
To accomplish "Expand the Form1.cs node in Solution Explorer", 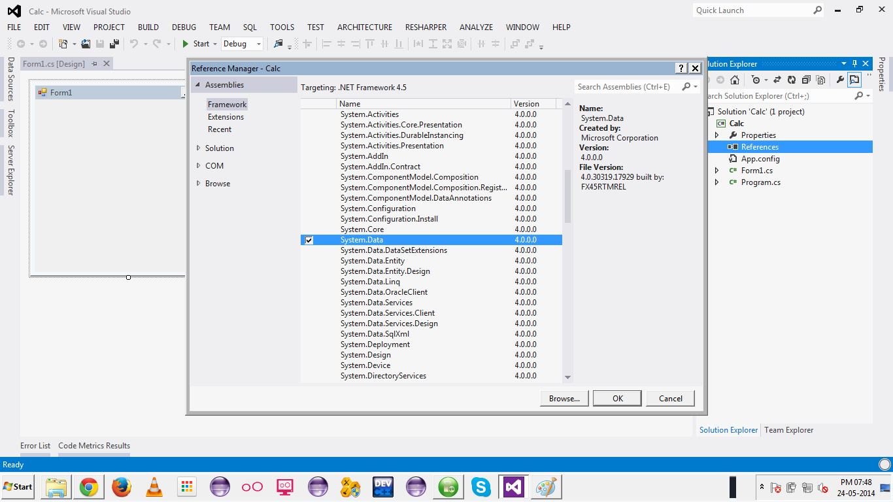I will click(x=716, y=171).
